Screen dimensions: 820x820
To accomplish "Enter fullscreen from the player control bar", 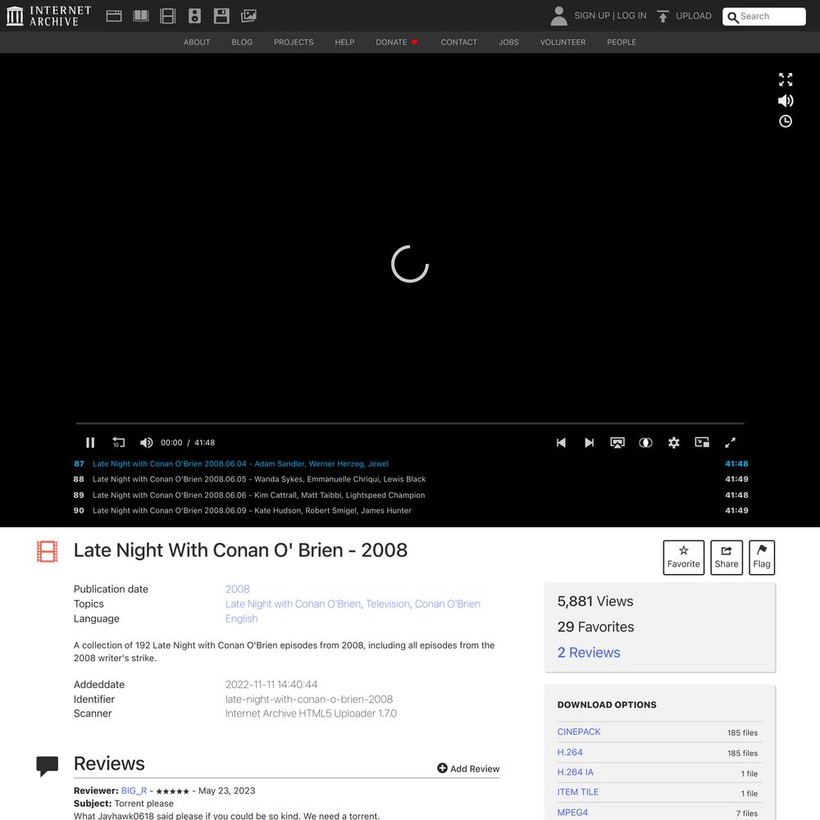I will pyautogui.click(x=730, y=443).
